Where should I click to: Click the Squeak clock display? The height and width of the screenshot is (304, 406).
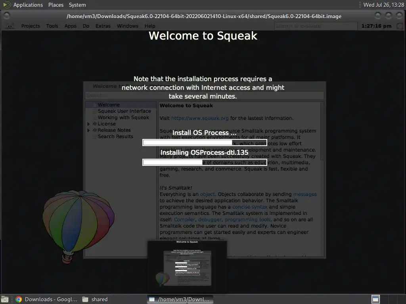[377, 26]
